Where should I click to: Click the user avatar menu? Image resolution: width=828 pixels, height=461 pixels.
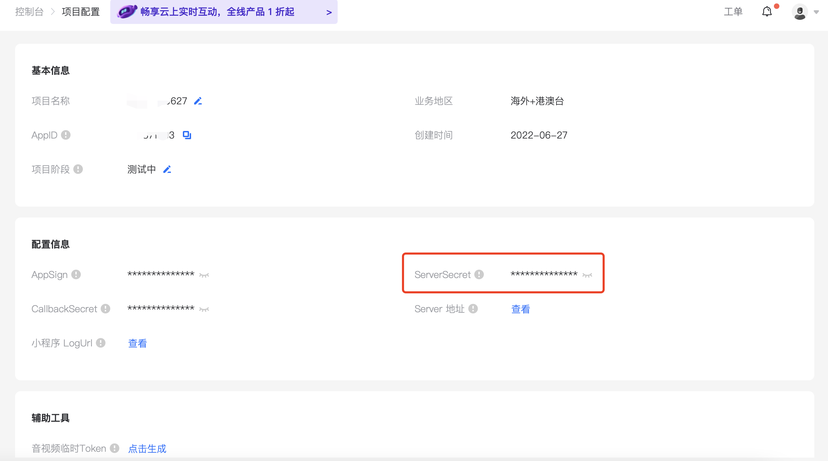point(800,12)
